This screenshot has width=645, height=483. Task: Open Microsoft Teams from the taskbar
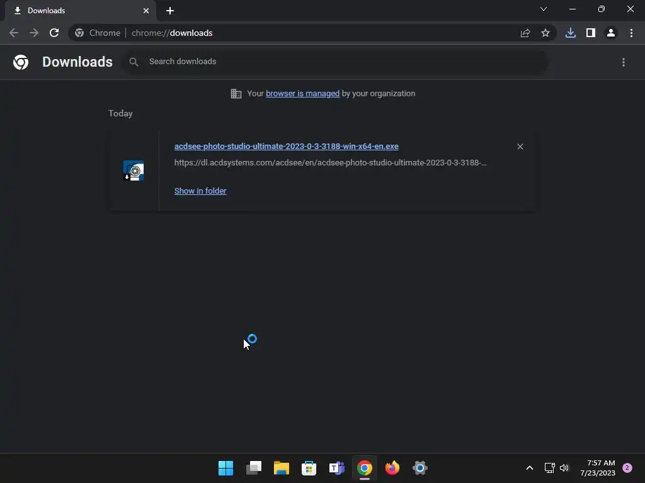[x=337, y=468]
